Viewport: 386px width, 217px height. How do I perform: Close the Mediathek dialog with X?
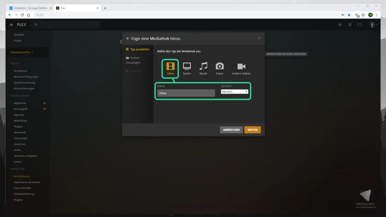(x=259, y=38)
